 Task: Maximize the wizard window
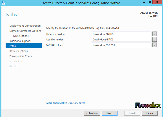pyautogui.click(x=150, y=2)
